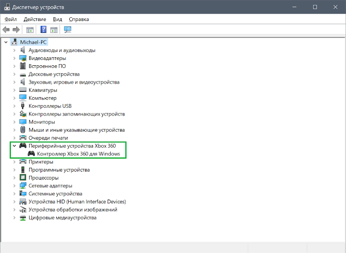Expand Аудиовходы и аудиовыходы category
Screen dimensions: 346x253
pos(15,50)
